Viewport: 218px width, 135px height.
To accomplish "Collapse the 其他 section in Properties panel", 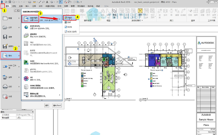I will coord(33,112).
